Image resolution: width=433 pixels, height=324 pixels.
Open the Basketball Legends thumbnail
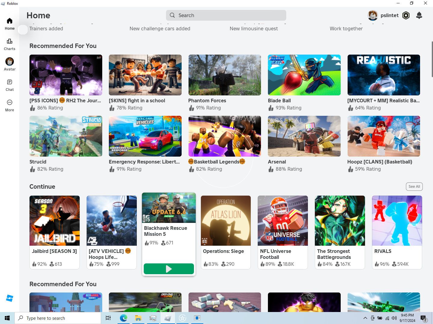pos(225,136)
